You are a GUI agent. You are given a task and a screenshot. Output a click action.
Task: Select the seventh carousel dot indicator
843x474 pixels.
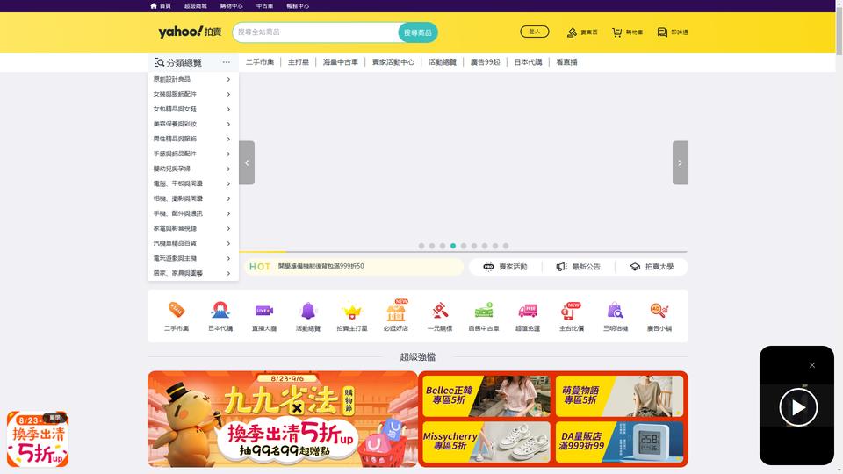pos(485,246)
